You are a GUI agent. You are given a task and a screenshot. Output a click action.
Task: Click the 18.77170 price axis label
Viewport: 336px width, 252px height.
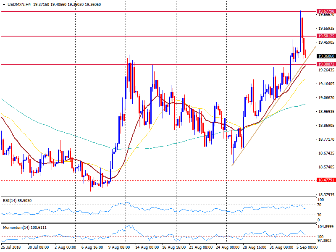click(x=326, y=139)
